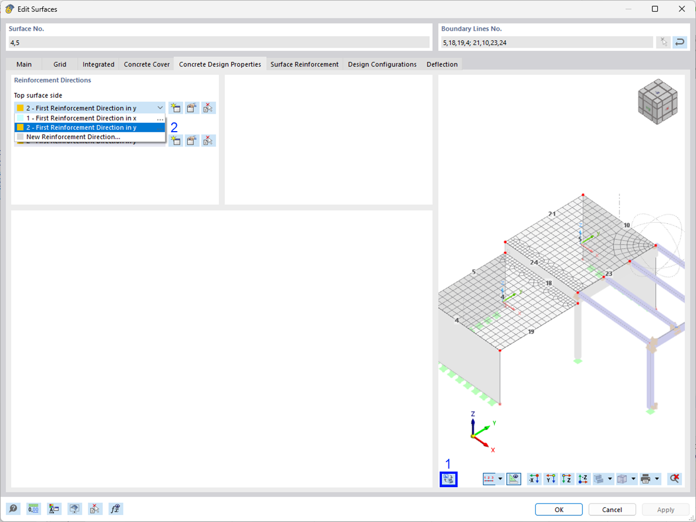696x522 pixels.
Task: Reset the view in X direction
Action: click(534, 478)
